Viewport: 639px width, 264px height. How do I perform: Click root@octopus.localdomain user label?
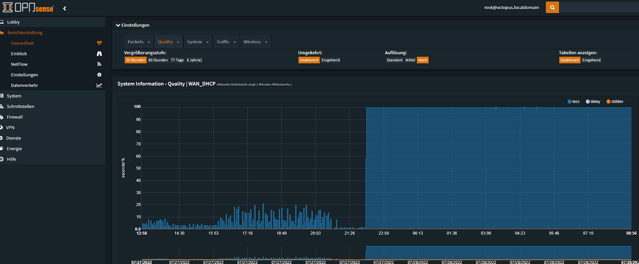tap(511, 8)
